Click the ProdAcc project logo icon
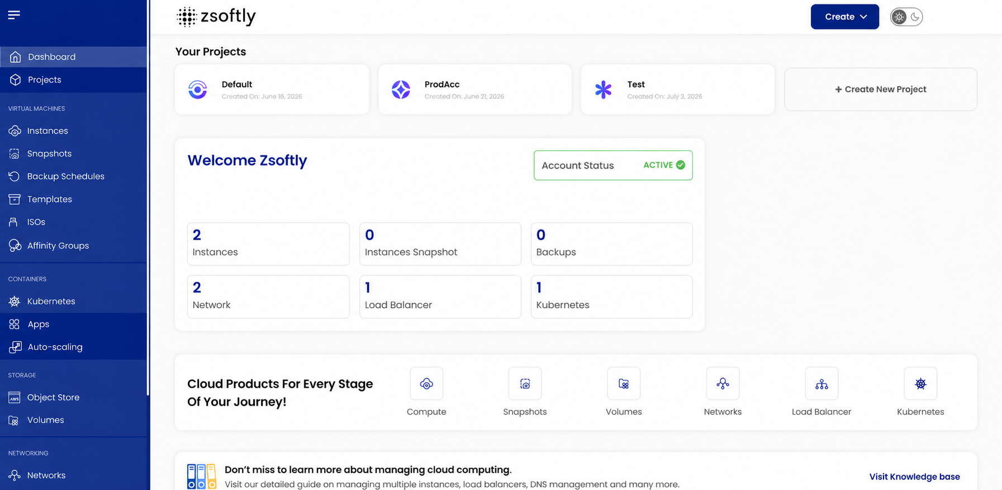 [401, 89]
